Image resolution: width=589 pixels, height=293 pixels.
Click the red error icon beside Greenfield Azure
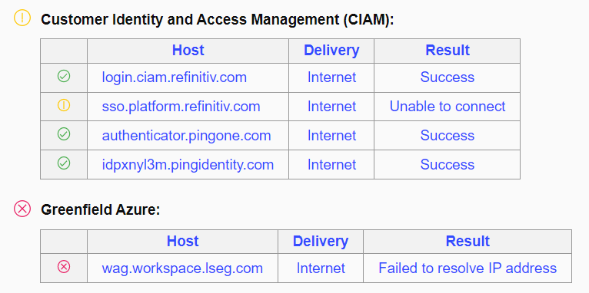[22, 209]
